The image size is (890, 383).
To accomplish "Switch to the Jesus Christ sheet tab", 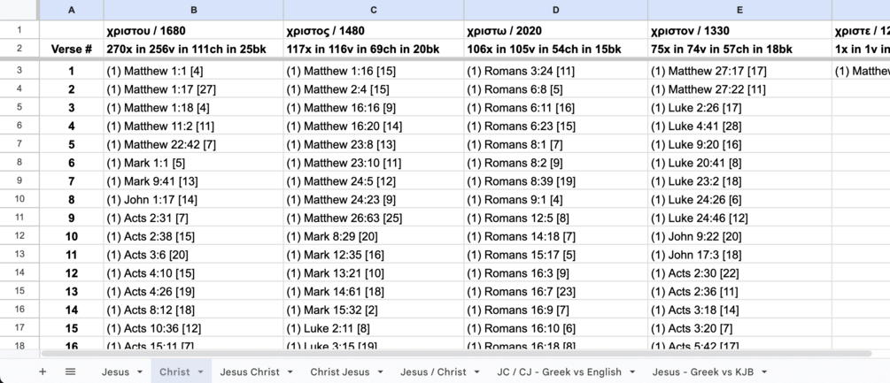I will click(250, 372).
